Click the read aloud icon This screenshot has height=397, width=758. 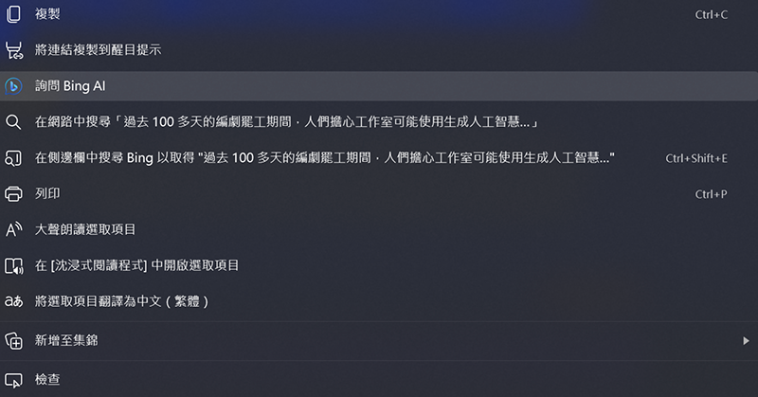click(x=13, y=229)
